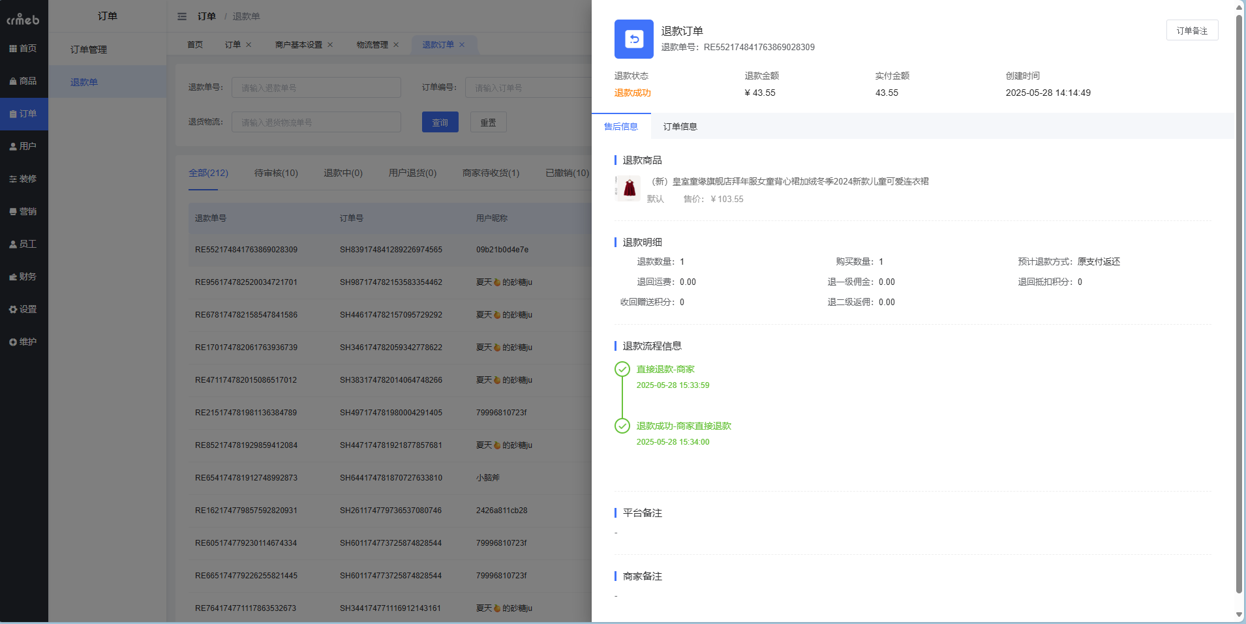1246x624 pixels.
Task: Open the 营销 marketing sidebar icon
Action: click(x=24, y=211)
